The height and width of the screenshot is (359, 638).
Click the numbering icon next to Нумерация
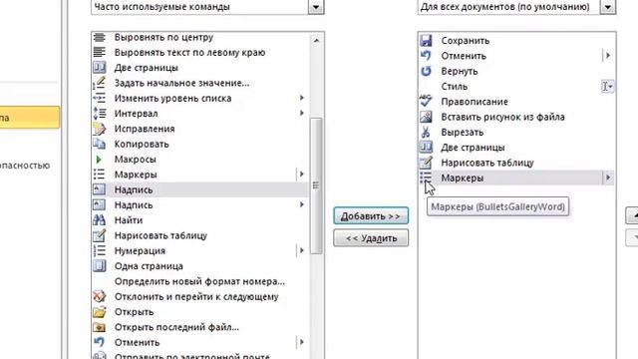[x=99, y=250]
